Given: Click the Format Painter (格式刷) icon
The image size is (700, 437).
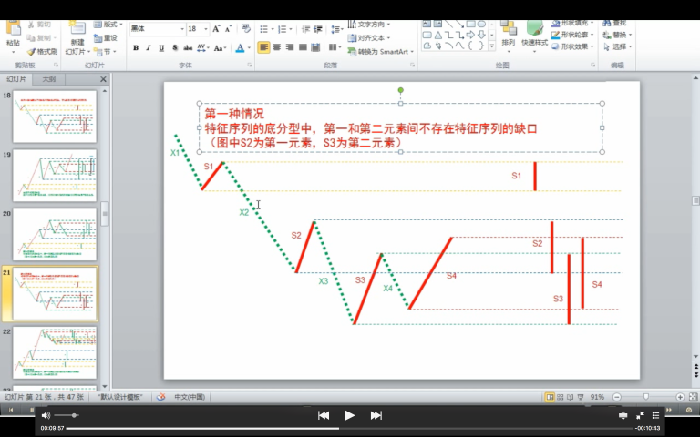Looking at the screenshot, I should coord(39,52).
